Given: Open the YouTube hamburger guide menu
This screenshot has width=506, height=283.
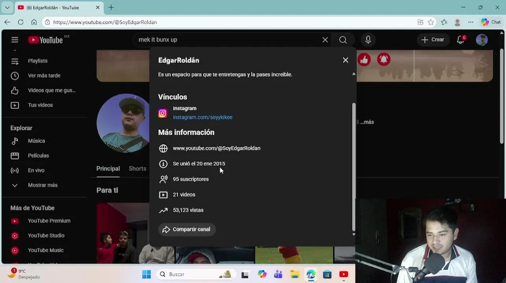Looking at the screenshot, I should (x=15, y=40).
